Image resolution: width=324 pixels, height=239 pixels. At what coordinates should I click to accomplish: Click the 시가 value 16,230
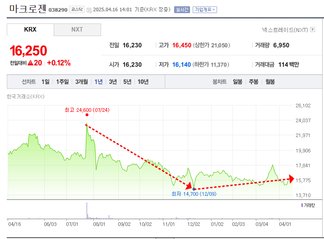coord(132,64)
